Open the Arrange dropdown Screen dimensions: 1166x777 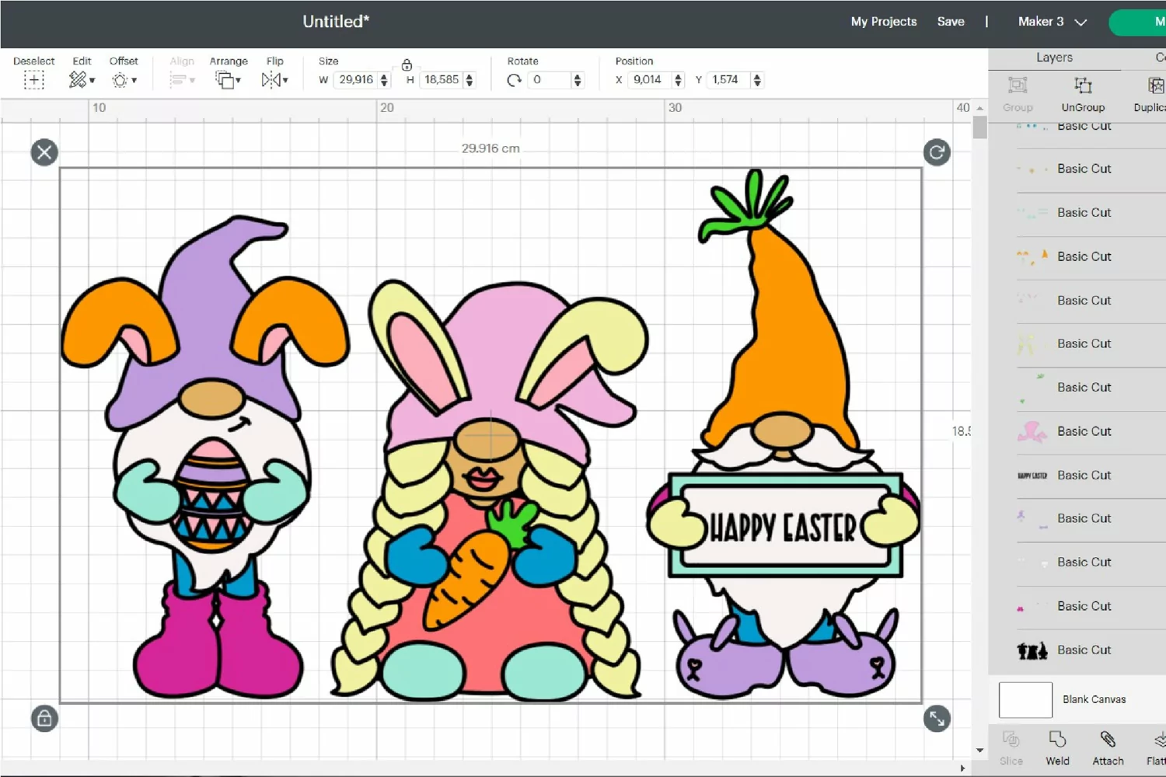[228, 79]
